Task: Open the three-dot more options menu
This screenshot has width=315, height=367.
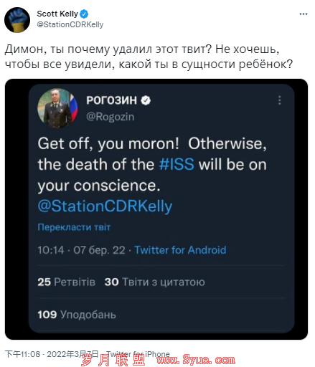Action: [x=304, y=14]
